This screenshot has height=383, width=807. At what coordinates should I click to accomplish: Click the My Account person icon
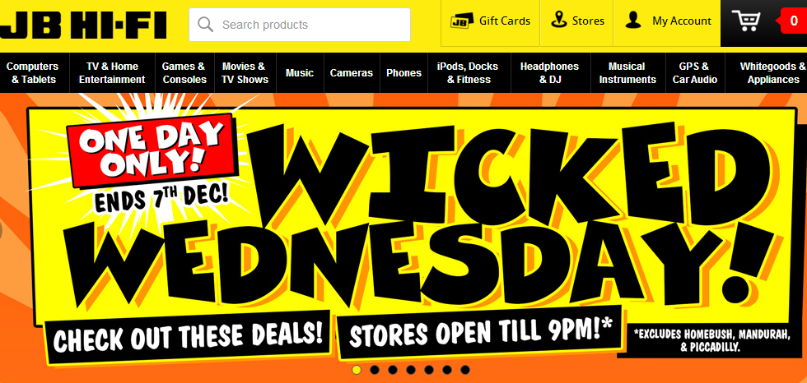point(633,21)
